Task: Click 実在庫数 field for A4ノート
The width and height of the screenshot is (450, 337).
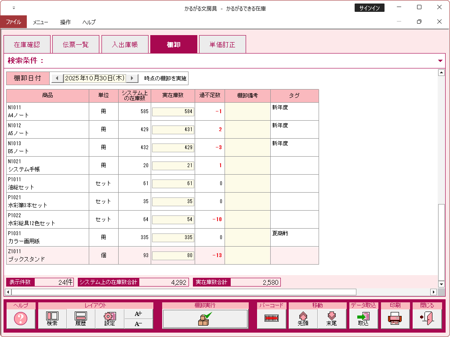Action: coord(173,111)
